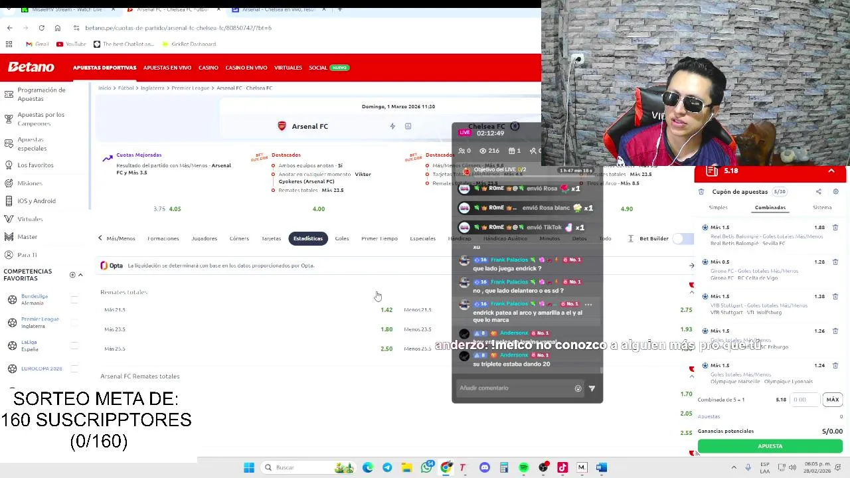Collapse Competencias Favoritas section
850x478 pixels.
pyautogui.click(x=80, y=275)
